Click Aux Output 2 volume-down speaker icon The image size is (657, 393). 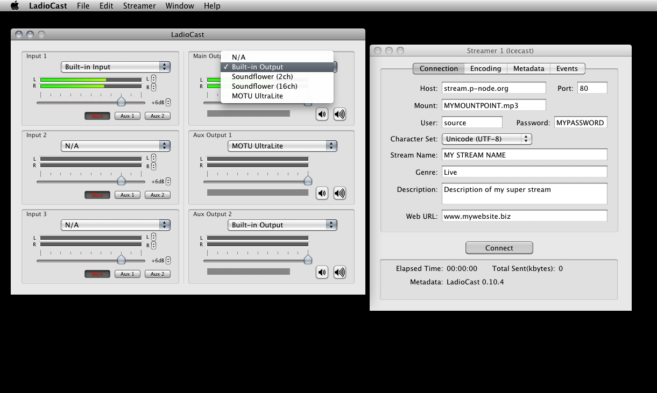pos(322,272)
